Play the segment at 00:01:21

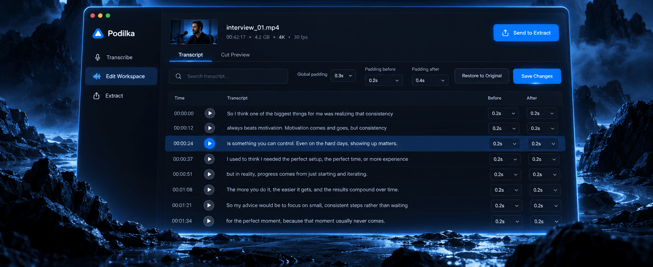click(209, 205)
